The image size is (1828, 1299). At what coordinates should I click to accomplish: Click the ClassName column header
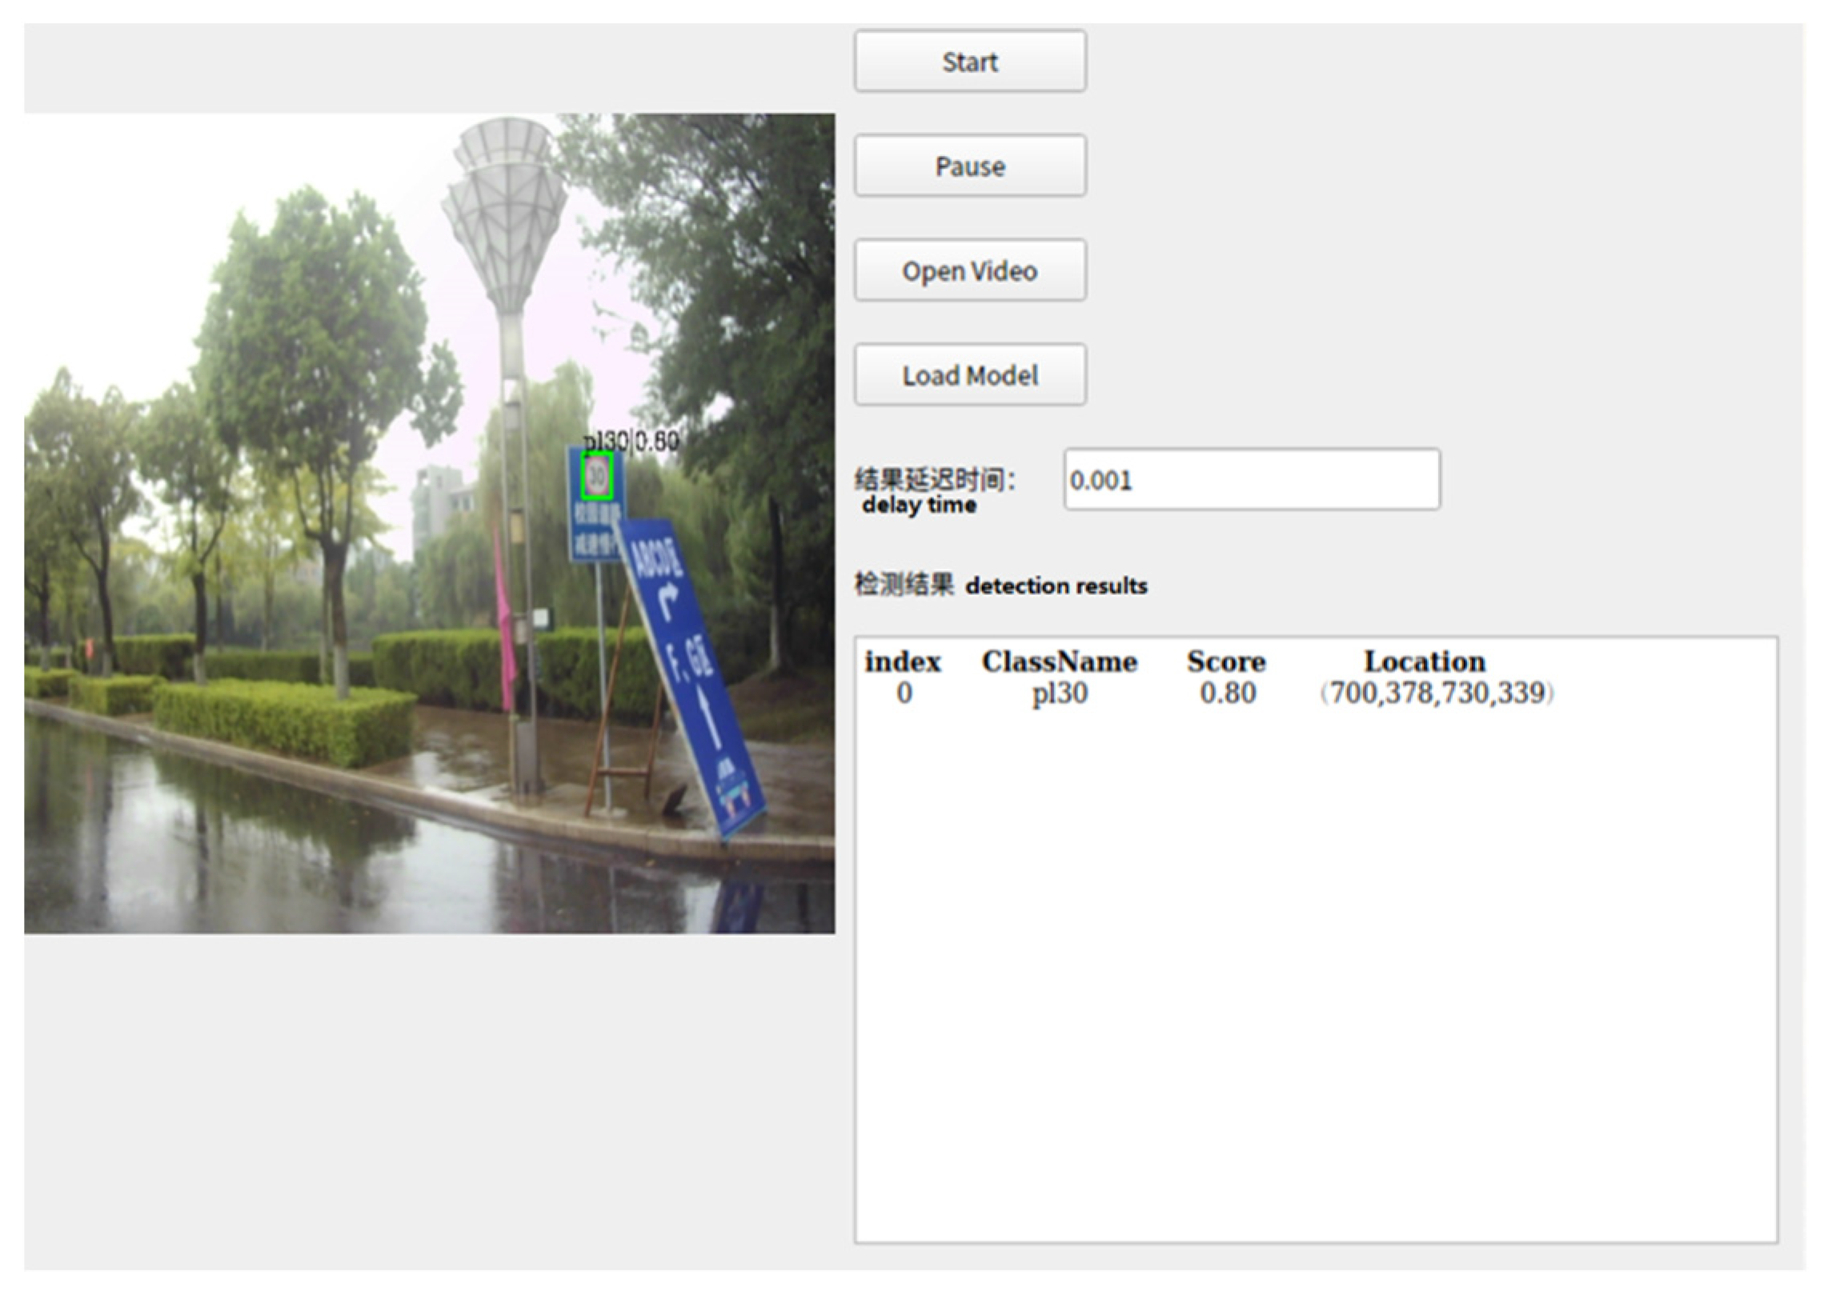(x=1059, y=661)
